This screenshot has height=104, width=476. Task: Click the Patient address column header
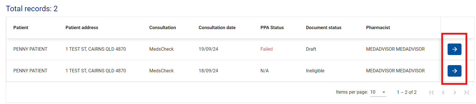point(82,28)
